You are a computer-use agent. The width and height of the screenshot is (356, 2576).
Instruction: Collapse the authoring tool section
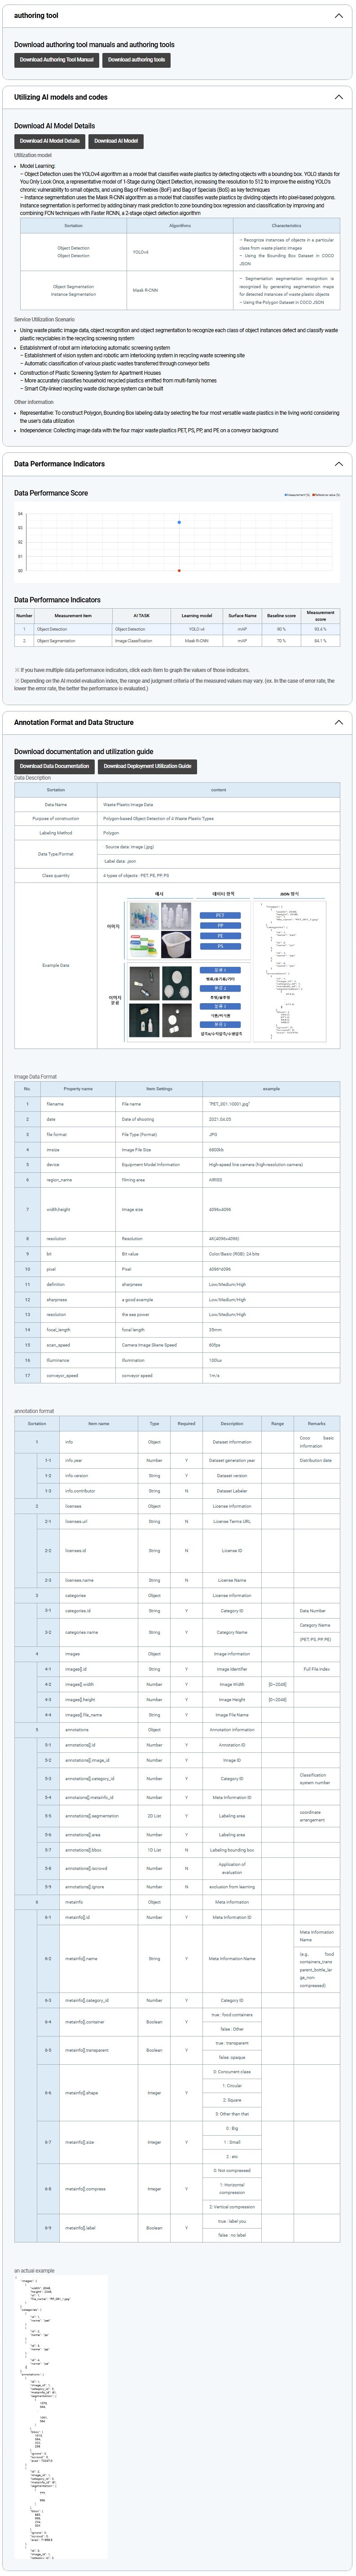338,16
